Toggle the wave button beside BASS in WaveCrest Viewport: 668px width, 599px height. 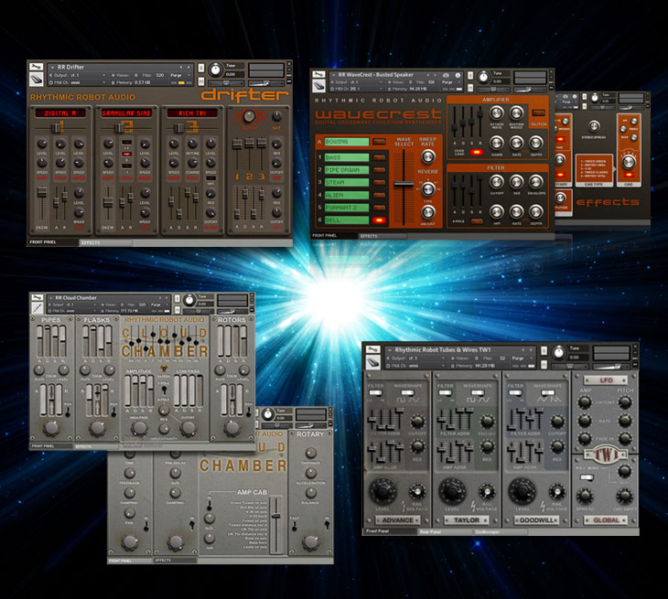(x=379, y=157)
